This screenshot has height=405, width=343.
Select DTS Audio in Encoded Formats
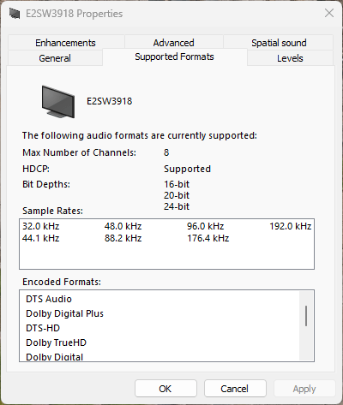point(49,299)
